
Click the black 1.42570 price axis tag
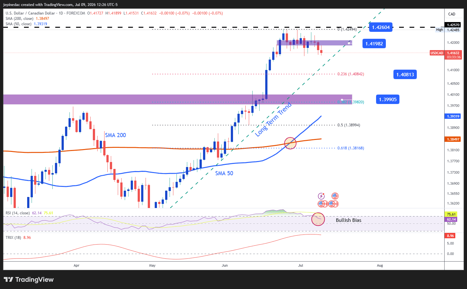click(x=453, y=25)
